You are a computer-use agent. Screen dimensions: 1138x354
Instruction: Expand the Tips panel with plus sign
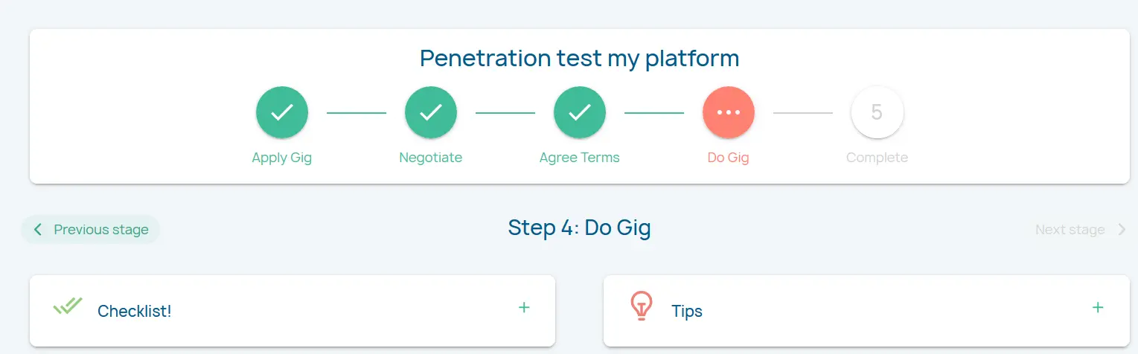(1098, 307)
